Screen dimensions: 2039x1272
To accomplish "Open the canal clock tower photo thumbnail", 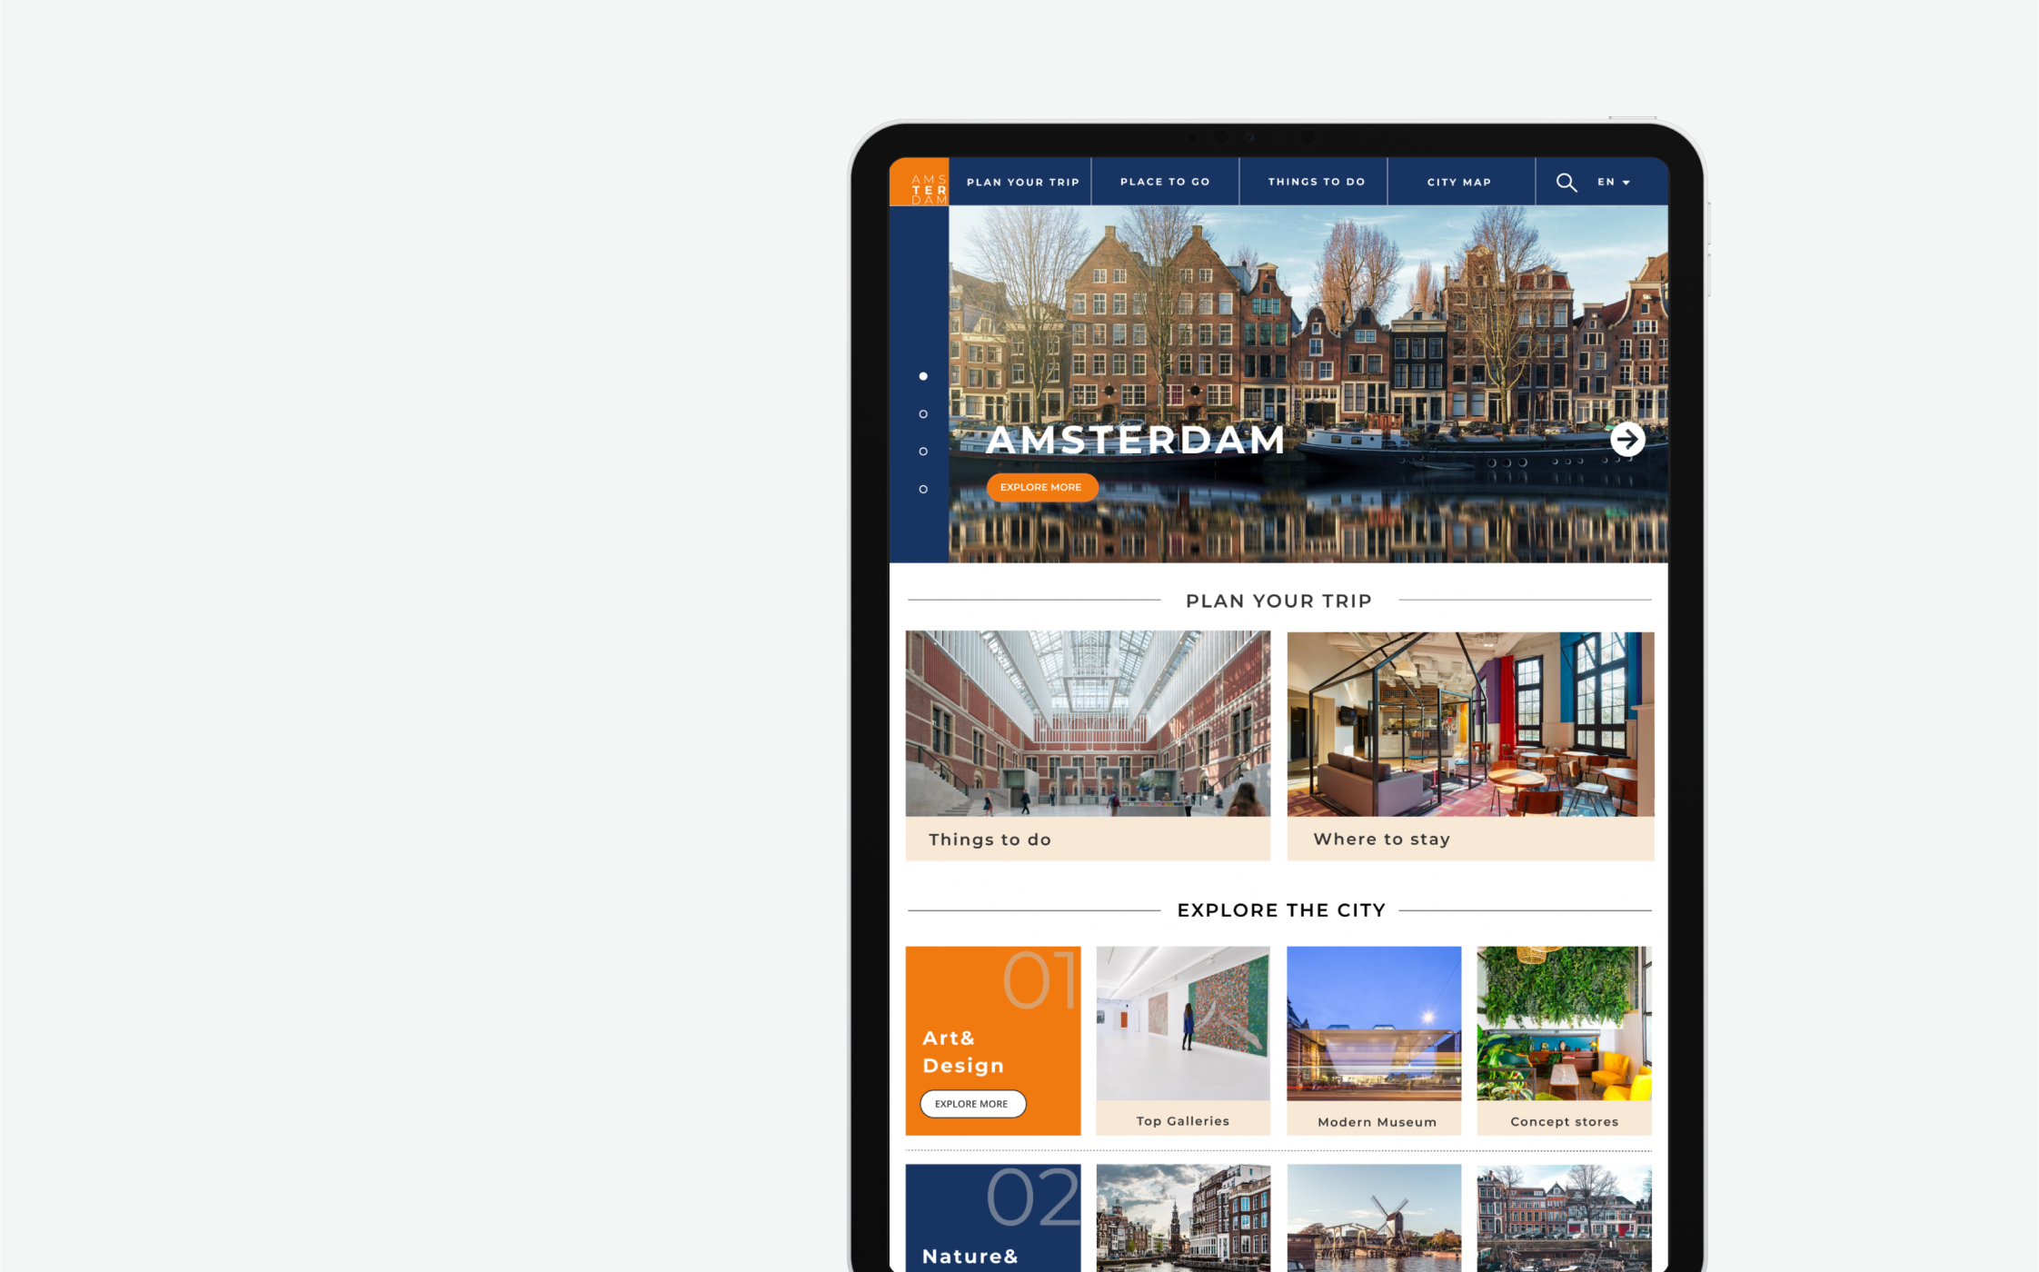I will click(x=1182, y=1218).
